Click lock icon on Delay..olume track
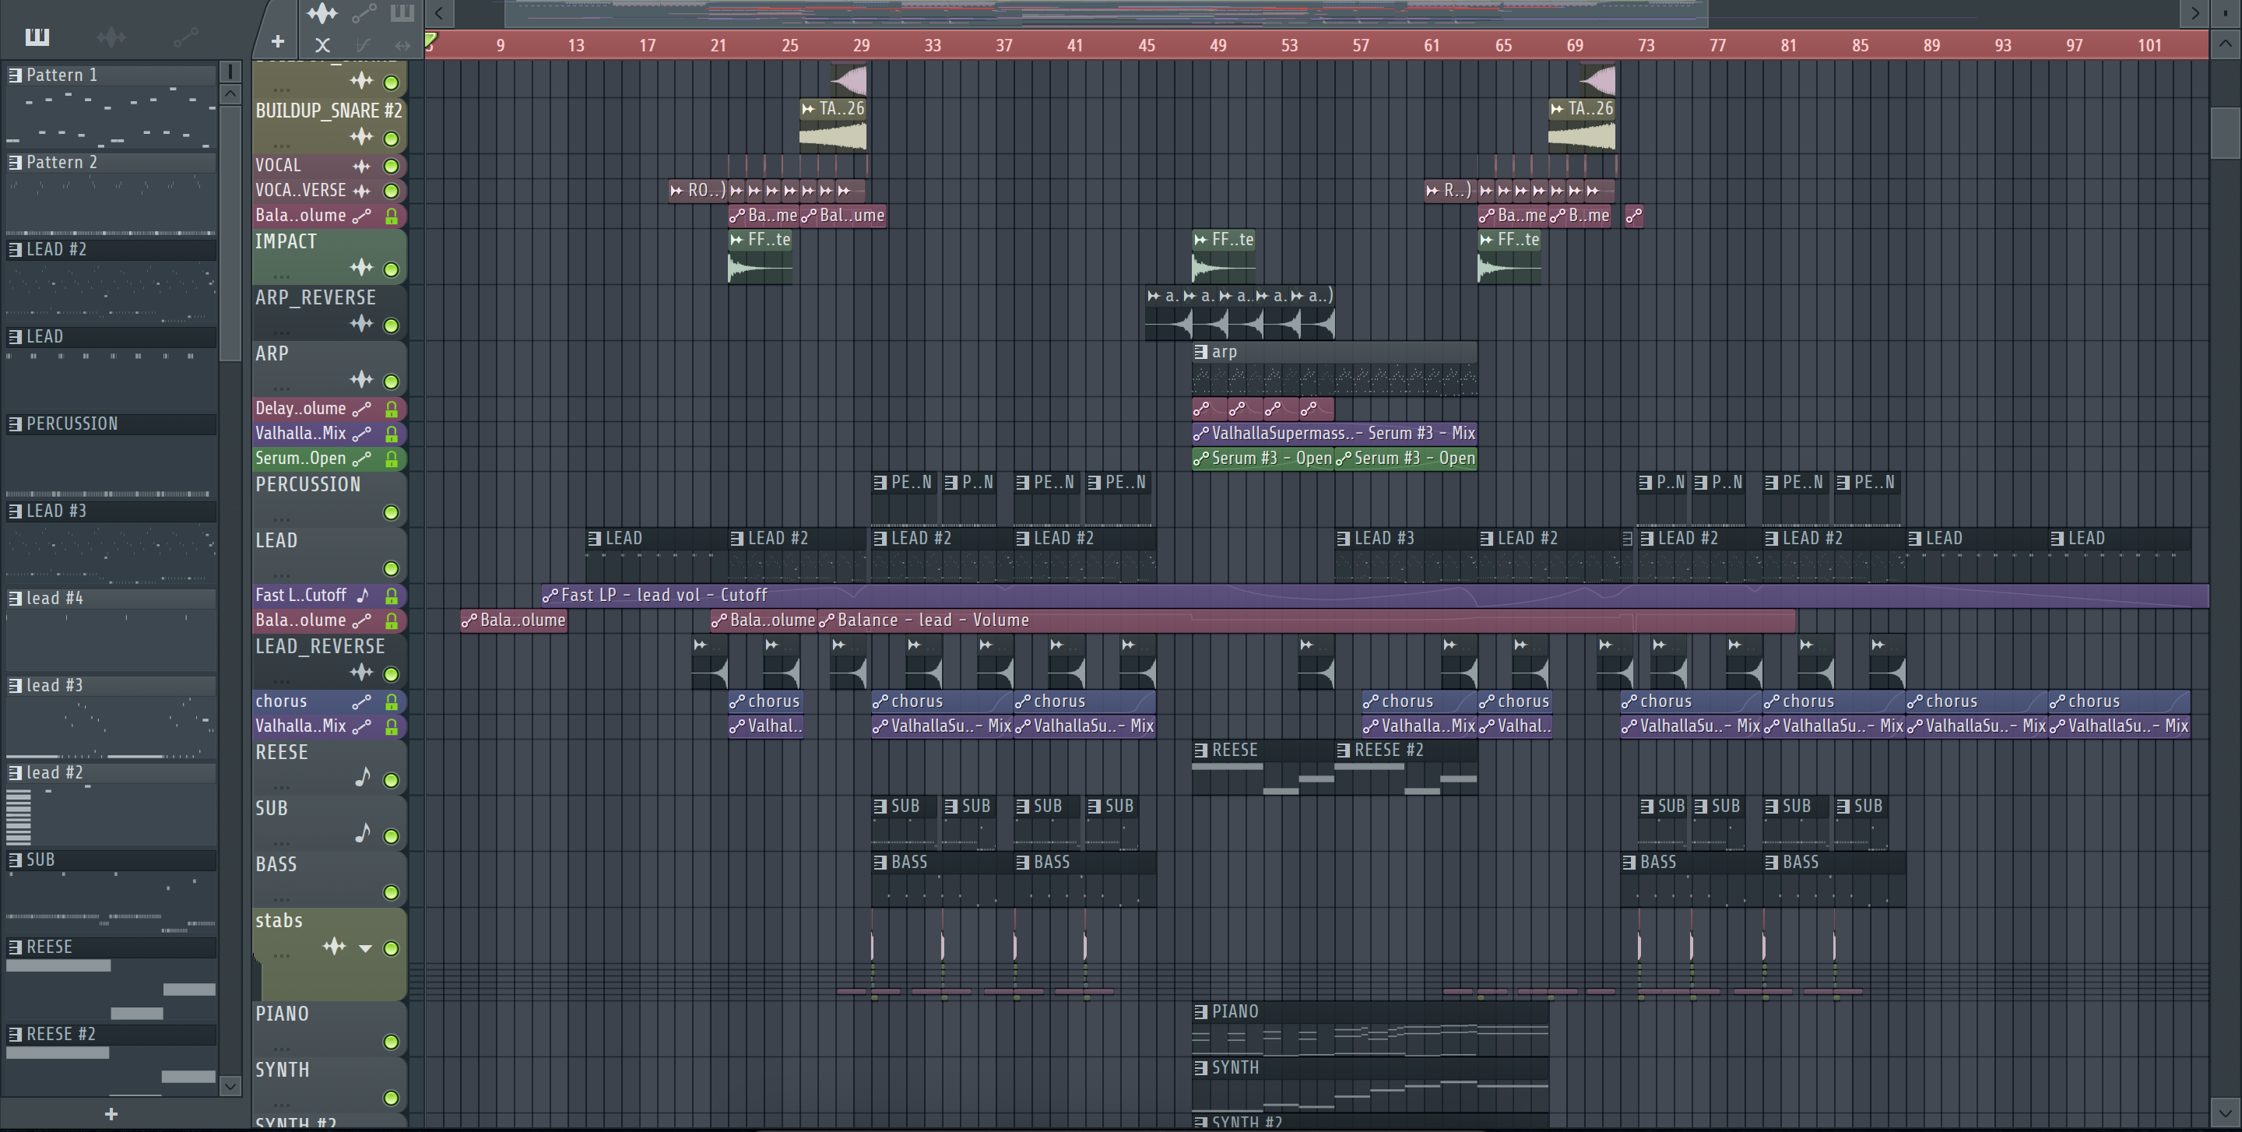 [392, 408]
